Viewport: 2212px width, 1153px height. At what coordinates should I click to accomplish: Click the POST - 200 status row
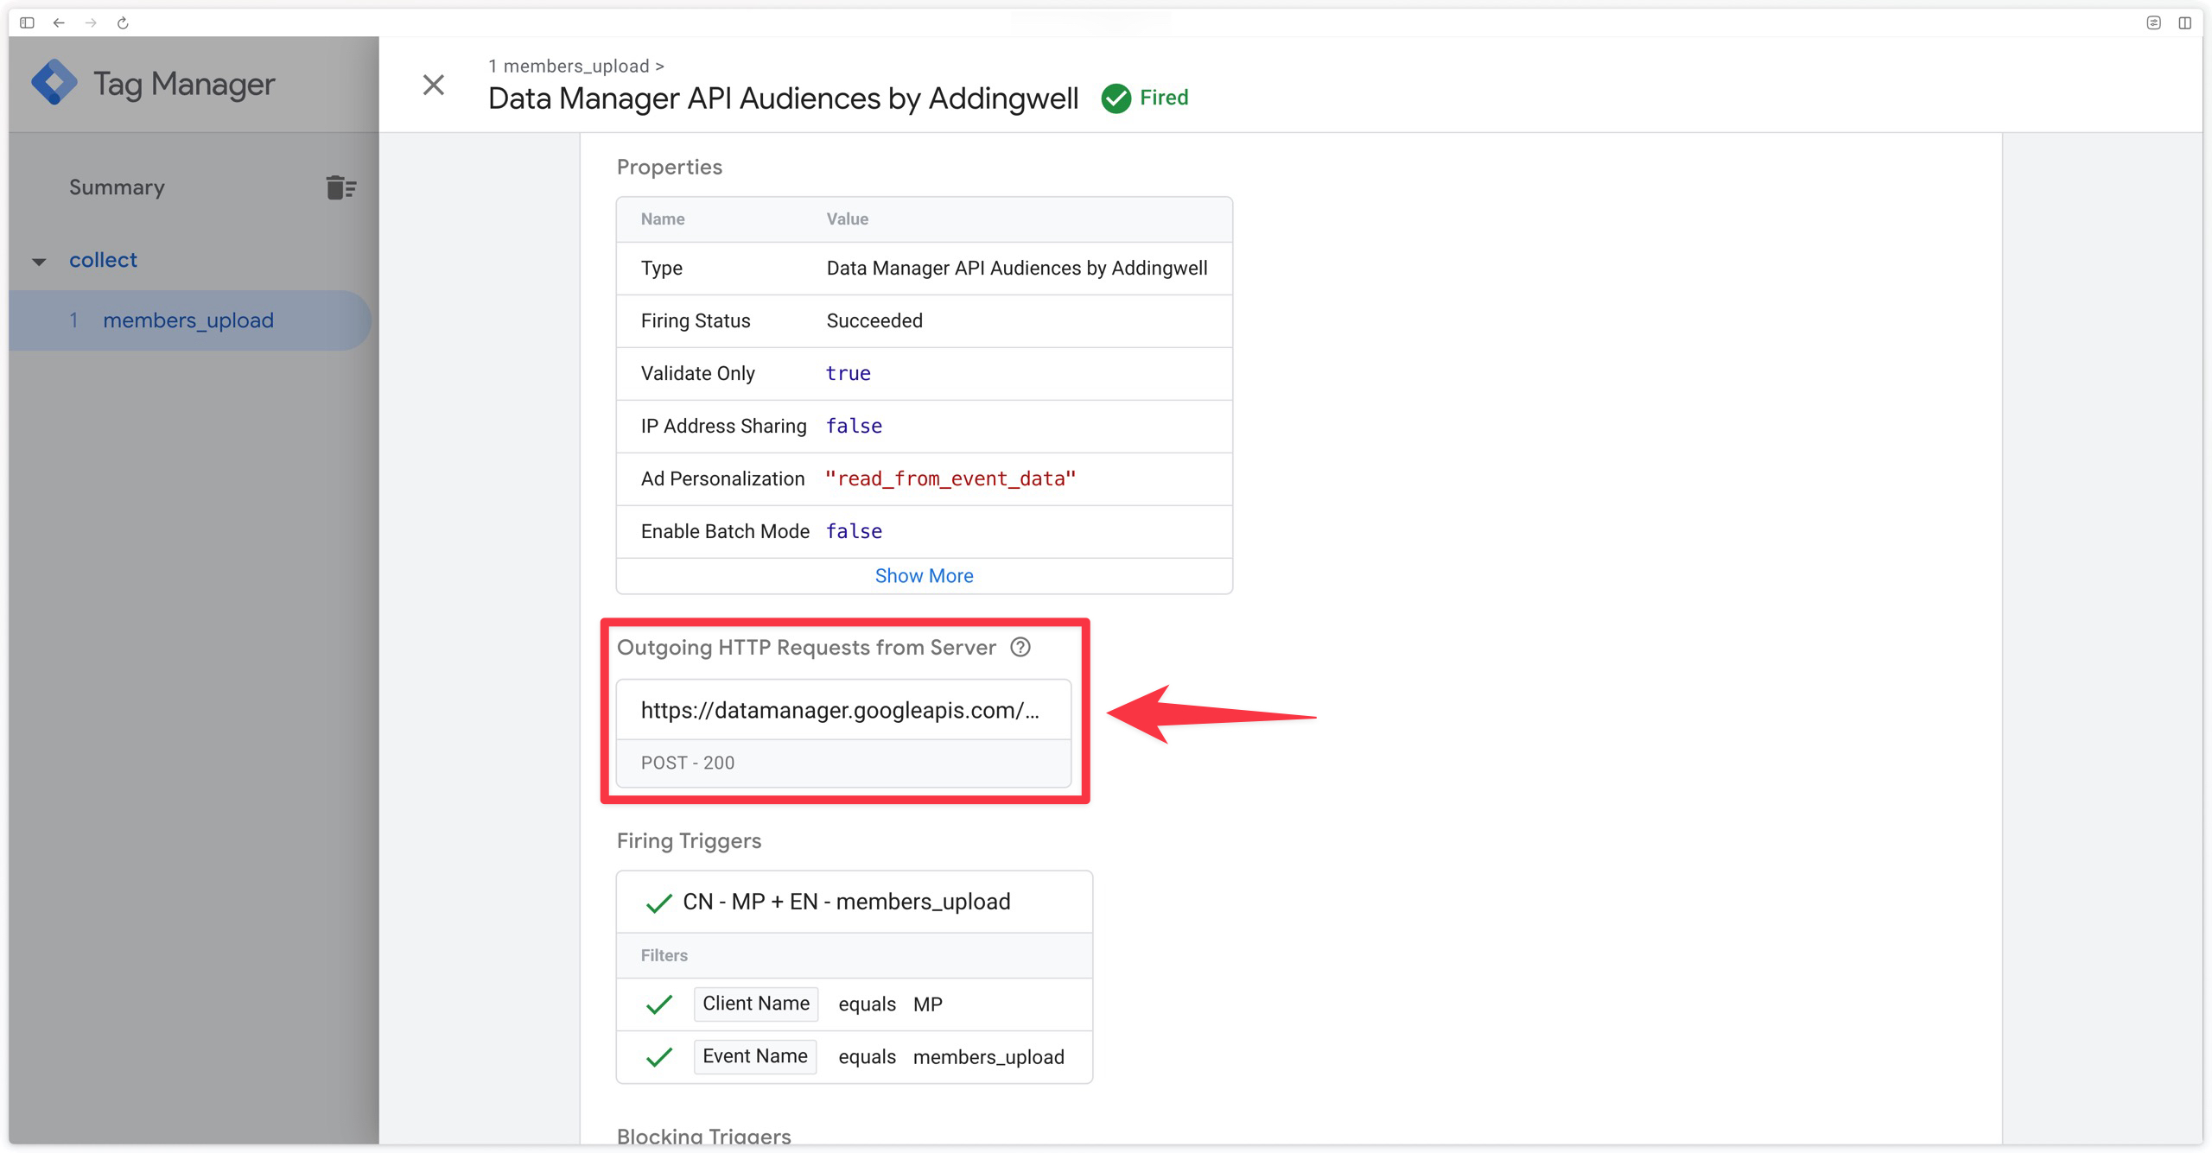pos(843,763)
